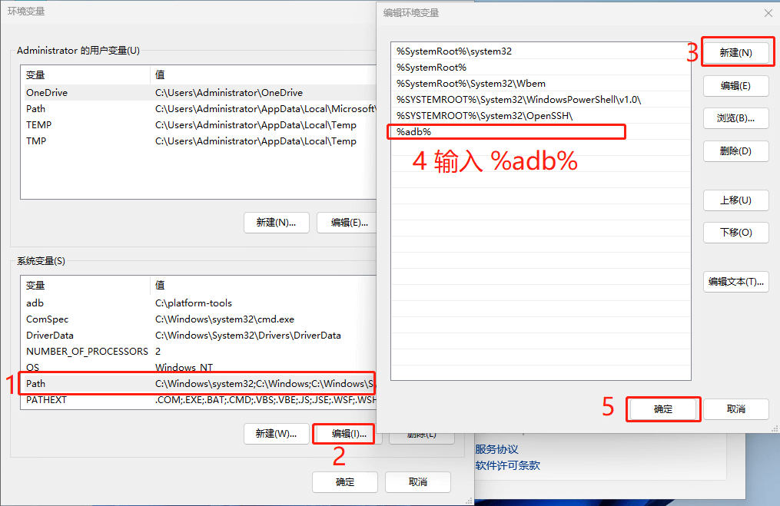780x506 pixels.
Task: Move entry down with 下移(O)
Action: tap(735, 233)
